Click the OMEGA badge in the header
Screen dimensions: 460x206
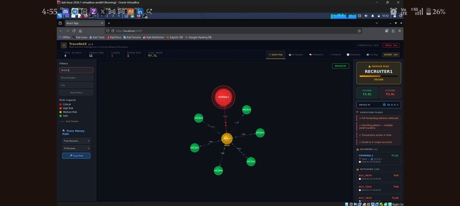[391, 46]
